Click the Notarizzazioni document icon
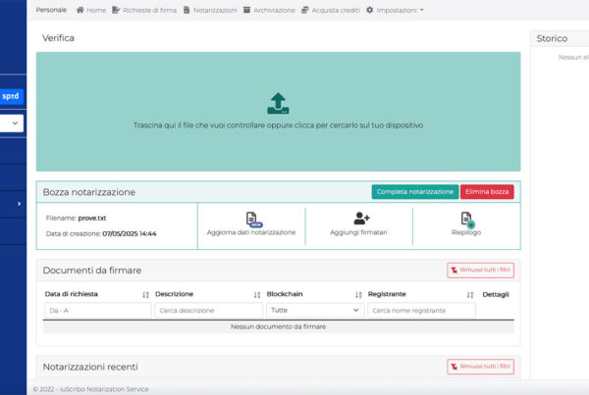The width and height of the screenshot is (589, 395). coord(187,10)
